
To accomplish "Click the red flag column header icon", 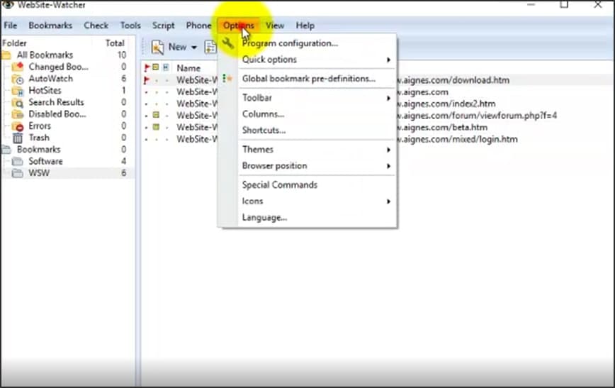I will (147, 67).
